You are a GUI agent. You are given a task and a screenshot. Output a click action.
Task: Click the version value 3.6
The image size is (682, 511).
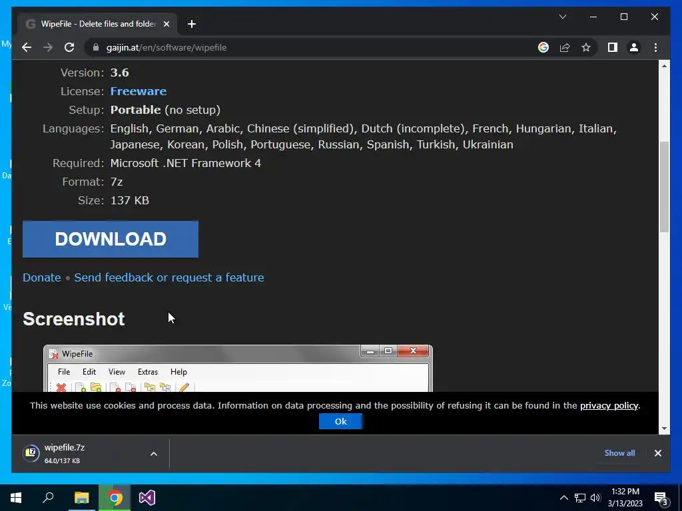120,73
